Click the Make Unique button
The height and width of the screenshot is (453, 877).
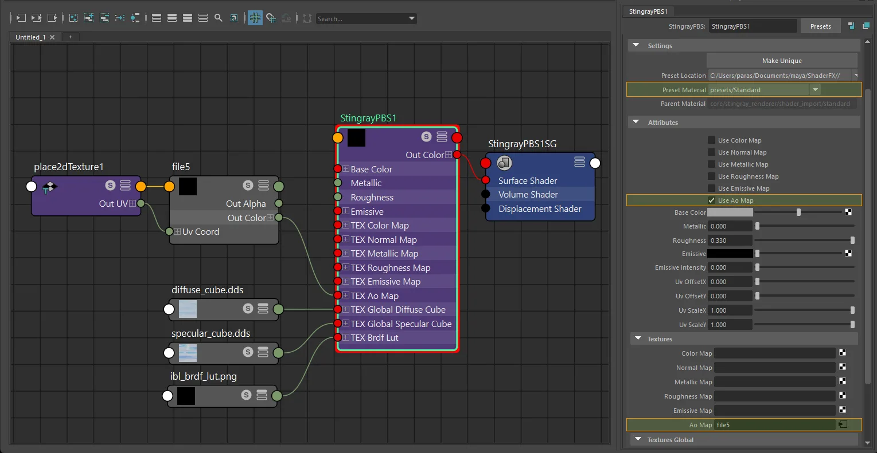[x=782, y=61]
